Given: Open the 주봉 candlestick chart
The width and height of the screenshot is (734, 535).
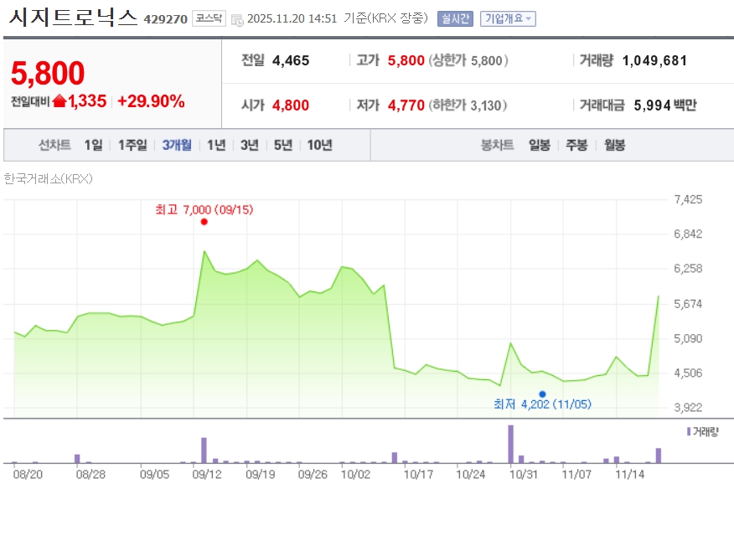Looking at the screenshot, I should (x=576, y=145).
